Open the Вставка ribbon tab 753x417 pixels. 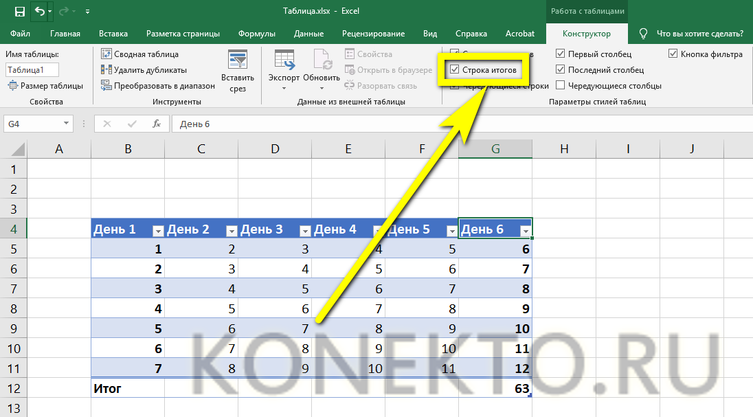[113, 34]
